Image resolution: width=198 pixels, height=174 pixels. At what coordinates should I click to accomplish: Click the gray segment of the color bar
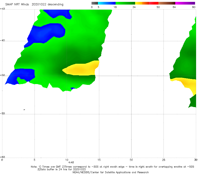[x=95, y=3]
